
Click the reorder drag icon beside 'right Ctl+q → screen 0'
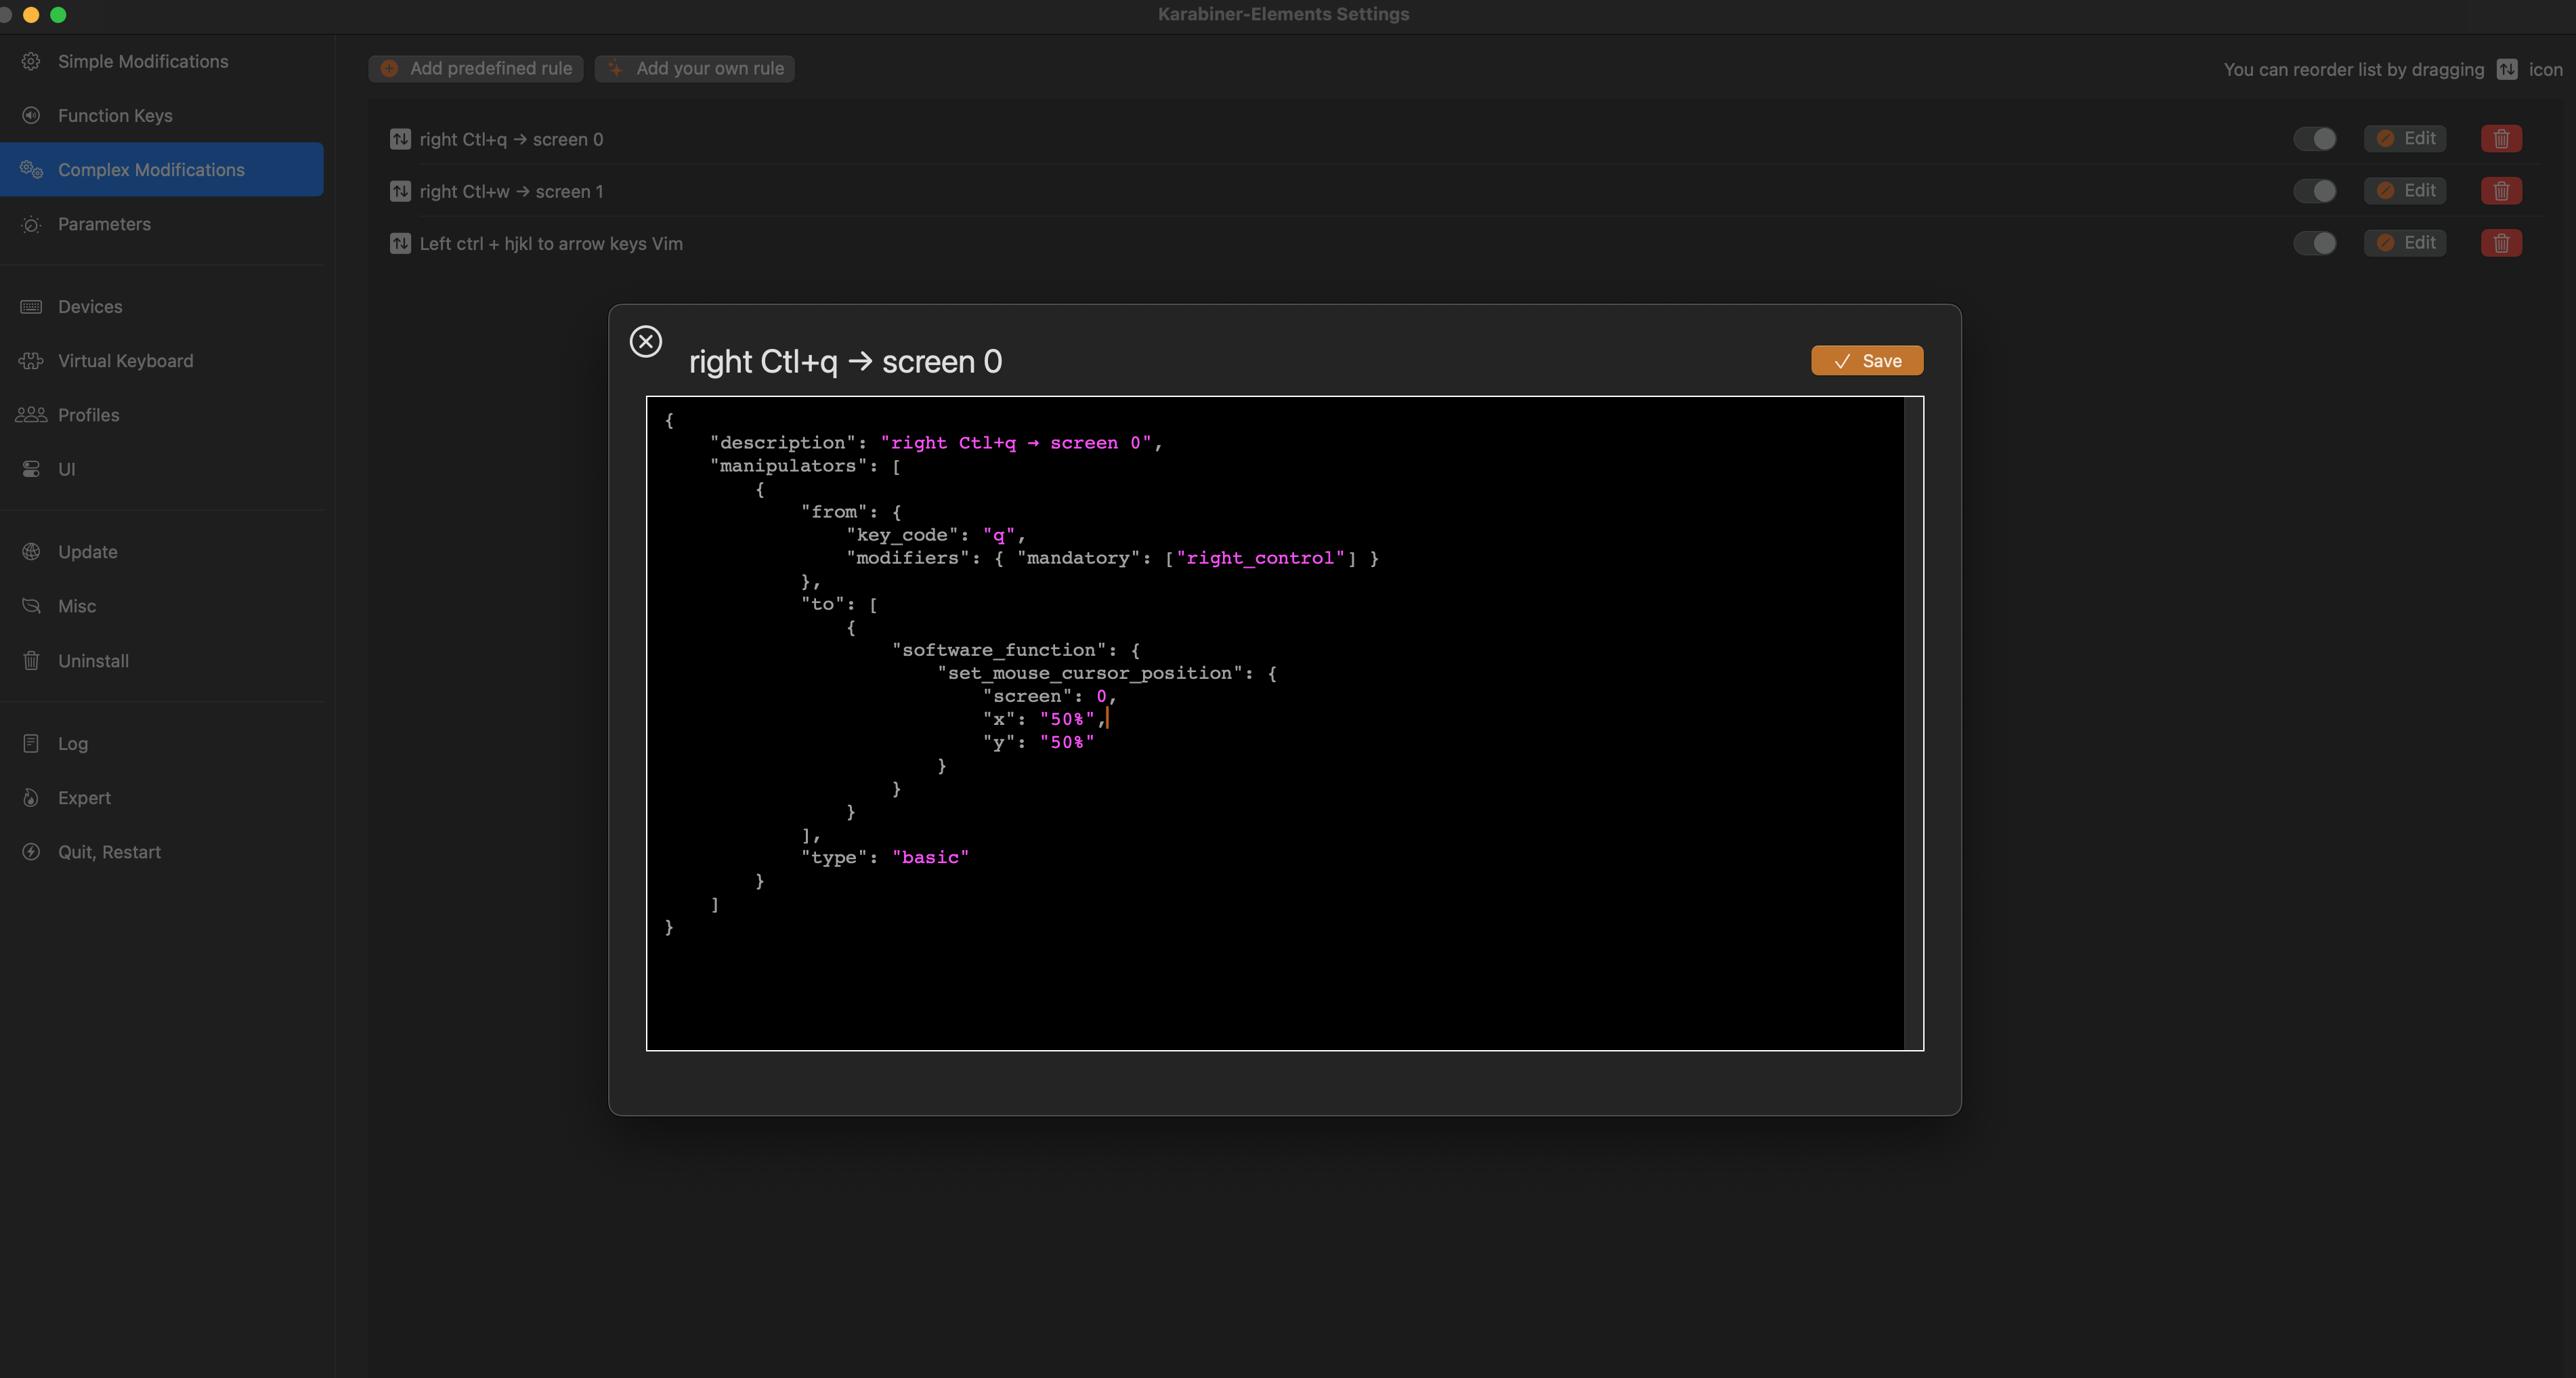pyautogui.click(x=400, y=139)
